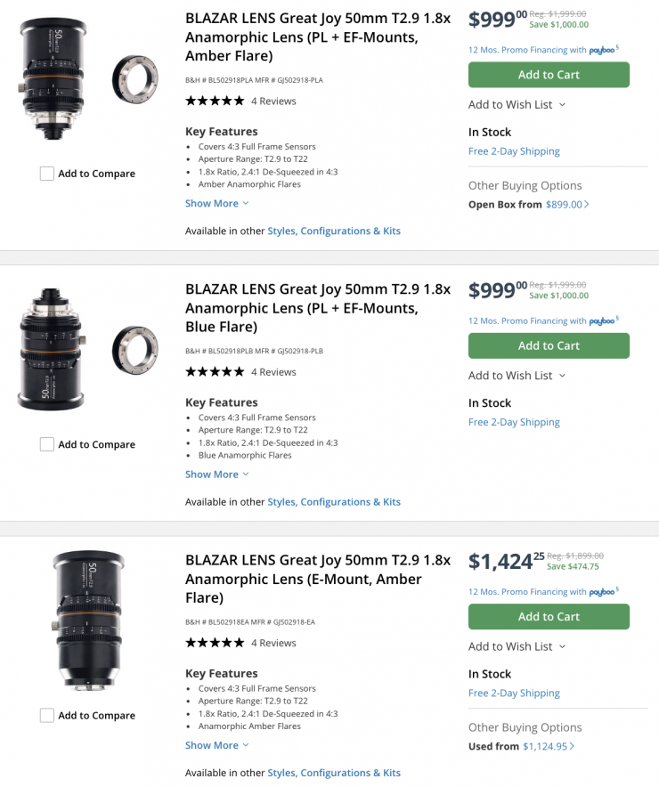Expand Show More on Amber PL lens features
Viewport: 659px width, 787px height.
click(x=216, y=203)
